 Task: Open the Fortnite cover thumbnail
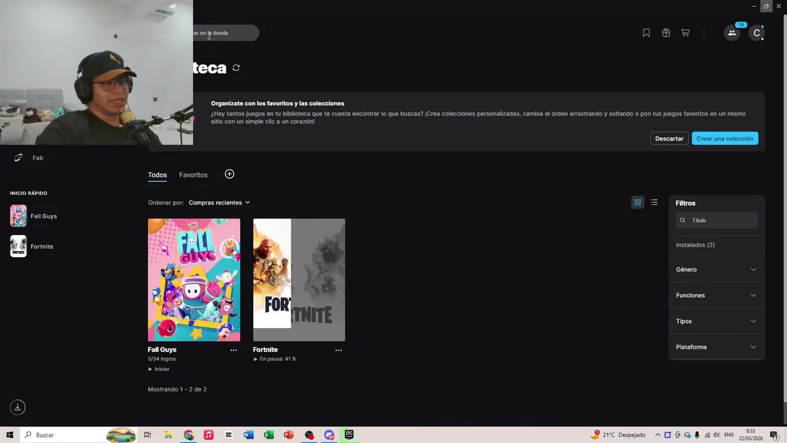point(299,280)
